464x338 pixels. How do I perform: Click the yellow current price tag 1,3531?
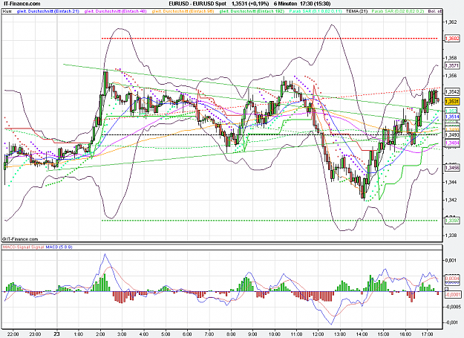[452, 102]
